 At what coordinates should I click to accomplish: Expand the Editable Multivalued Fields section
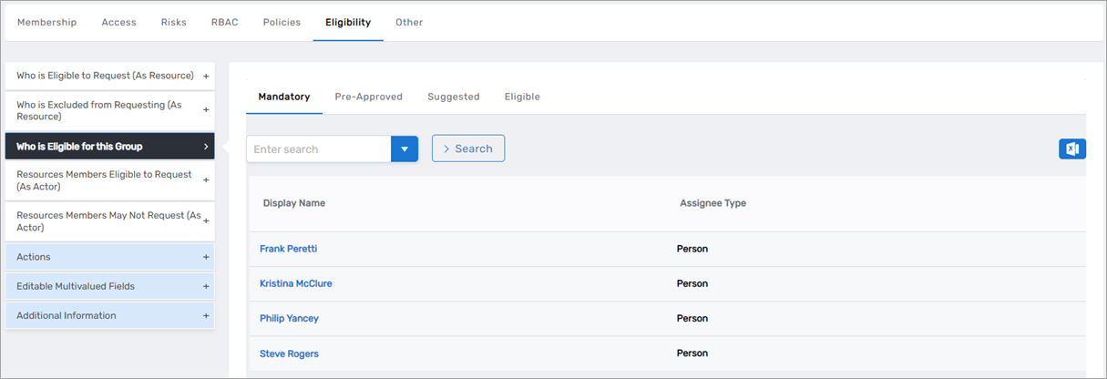pos(109,286)
